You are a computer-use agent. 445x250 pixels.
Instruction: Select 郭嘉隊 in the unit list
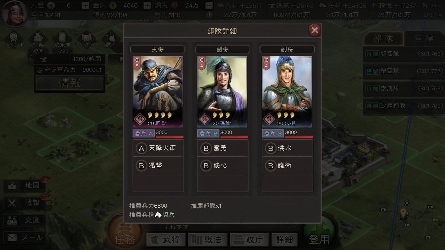click(x=404, y=54)
